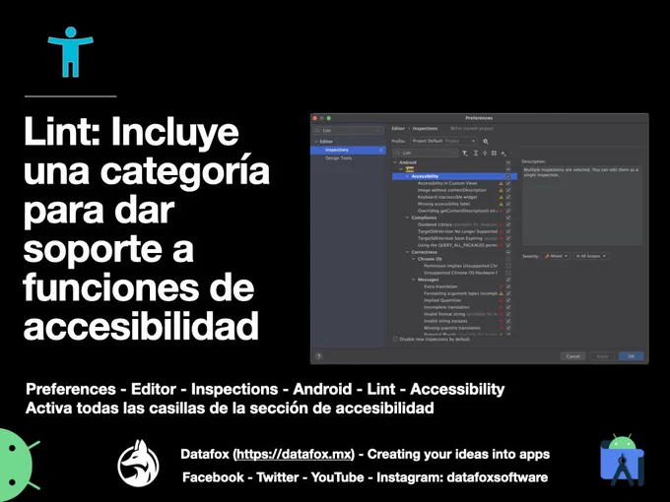This screenshot has height=502, width=670.
Task: Toggle the Accessibility category checkbox
Action: pyautogui.click(x=508, y=176)
